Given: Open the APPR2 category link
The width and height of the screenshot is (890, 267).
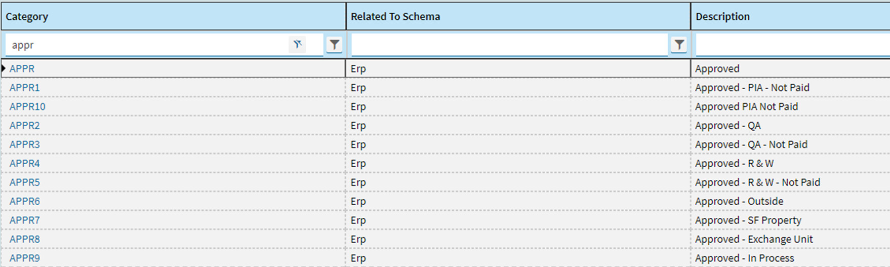Looking at the screenshot, I should pos(24,126).
